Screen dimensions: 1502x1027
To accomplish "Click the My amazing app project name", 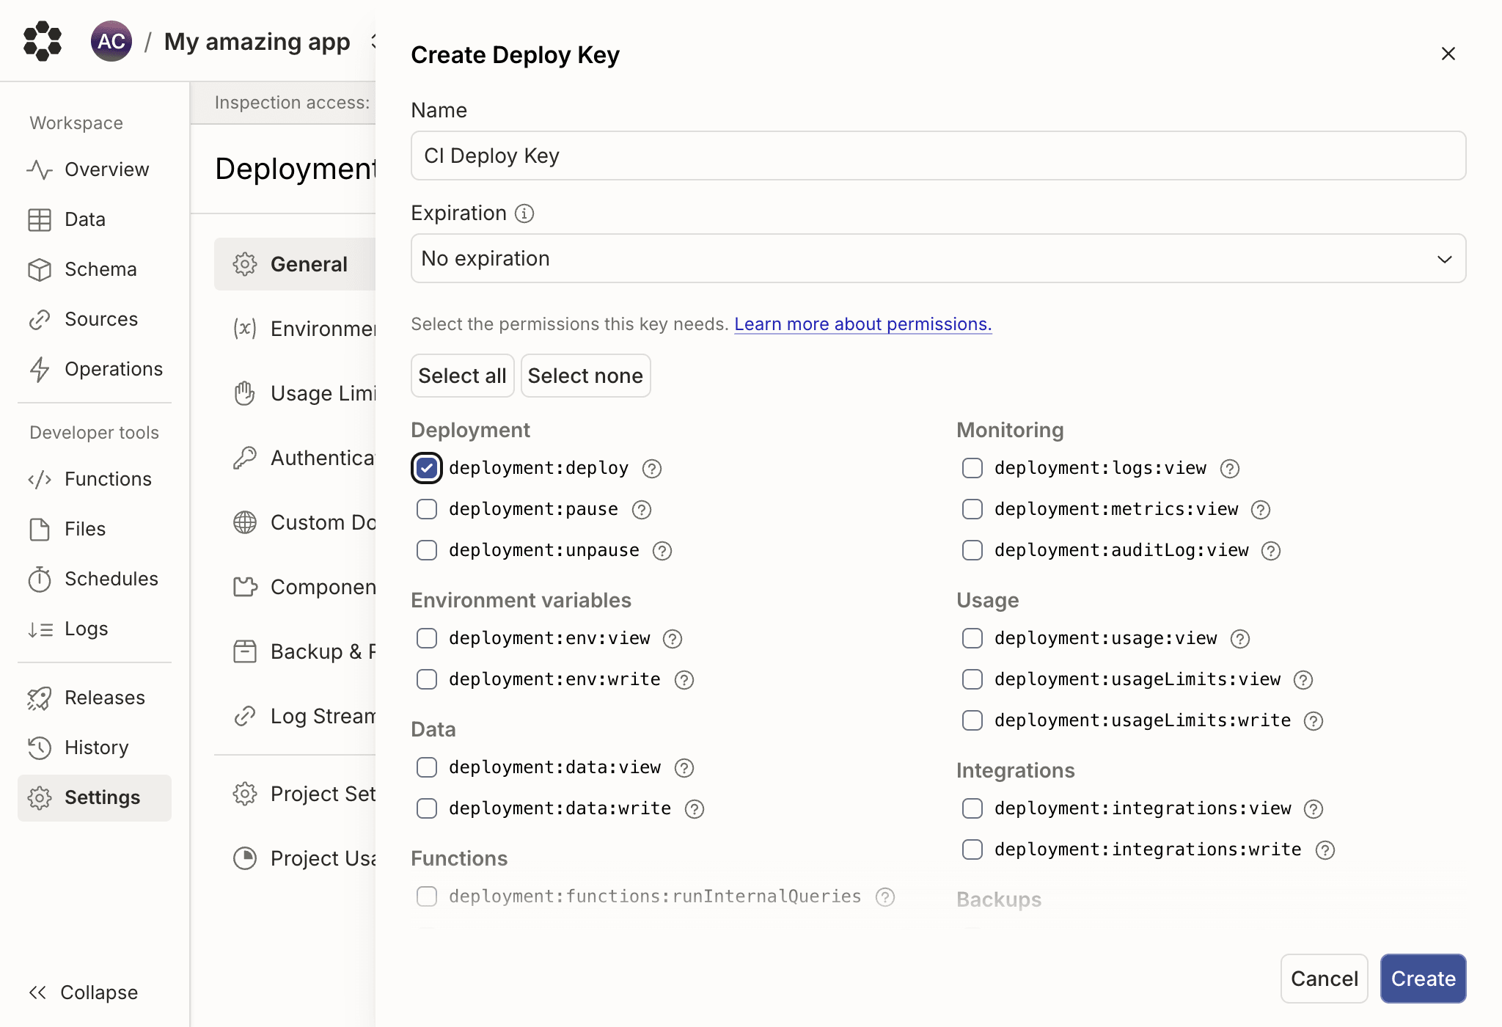I will (x=257, y=42).
